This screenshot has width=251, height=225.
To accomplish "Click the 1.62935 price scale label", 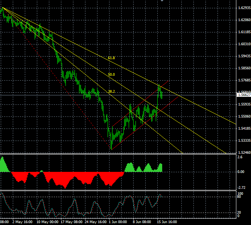I will click(244, 8).
